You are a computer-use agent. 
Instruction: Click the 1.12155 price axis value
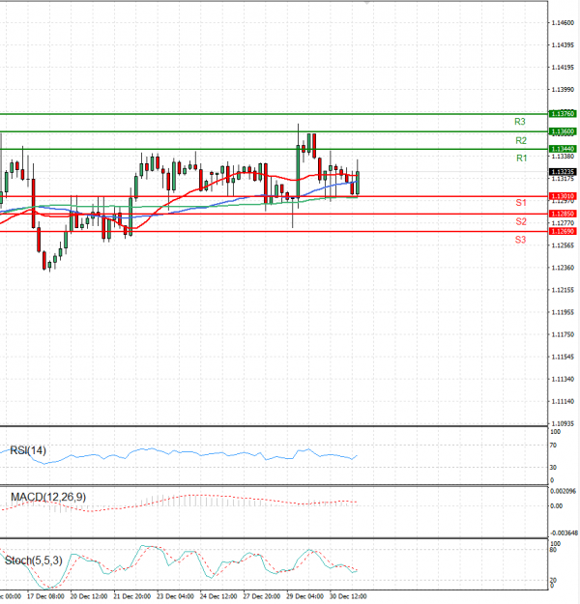(x=563, y=290)
